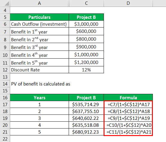Select row 4 header

(x=5, y=10)
